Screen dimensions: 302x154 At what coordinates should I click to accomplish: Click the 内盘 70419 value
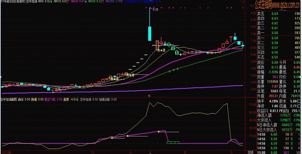[296, 96]
